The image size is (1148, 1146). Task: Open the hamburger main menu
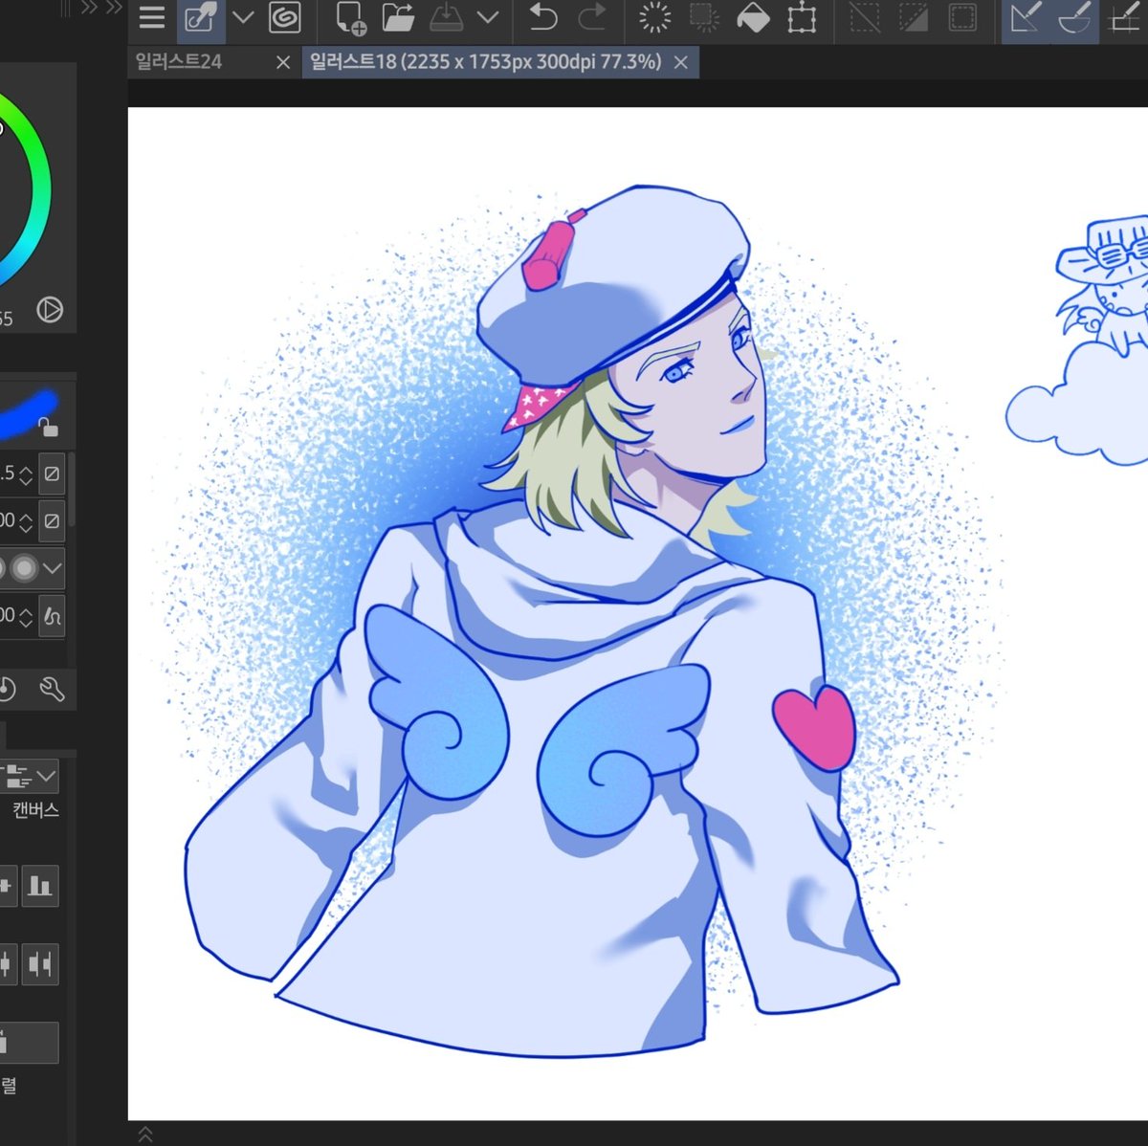(x=151, y=17)
